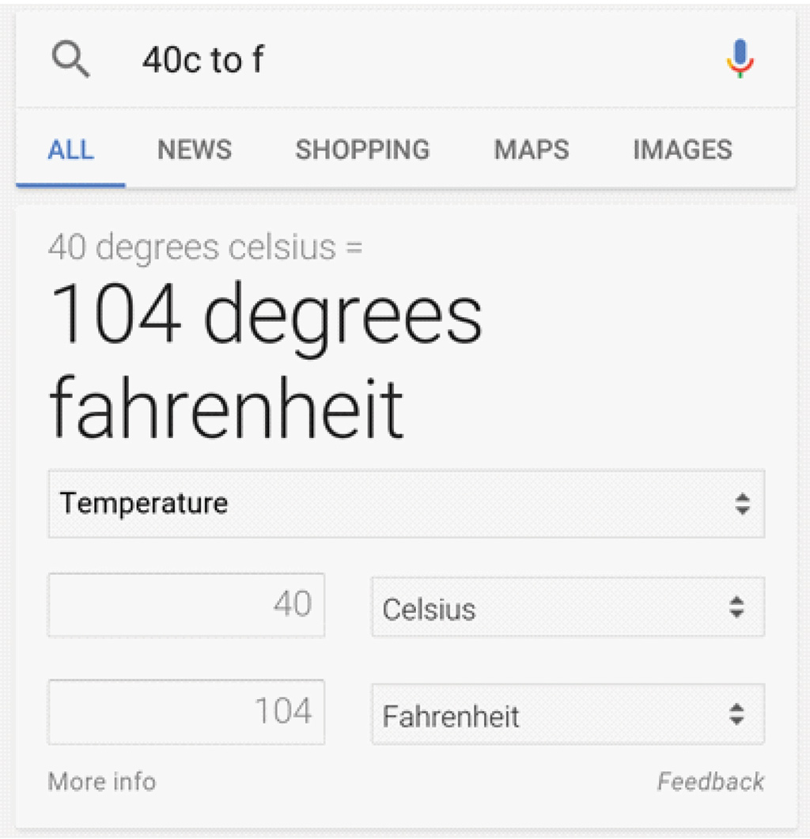This screenshot has width=810, height=839.
Task: Open the More info link
Action: pyautogui.click(x=102, y=781)
